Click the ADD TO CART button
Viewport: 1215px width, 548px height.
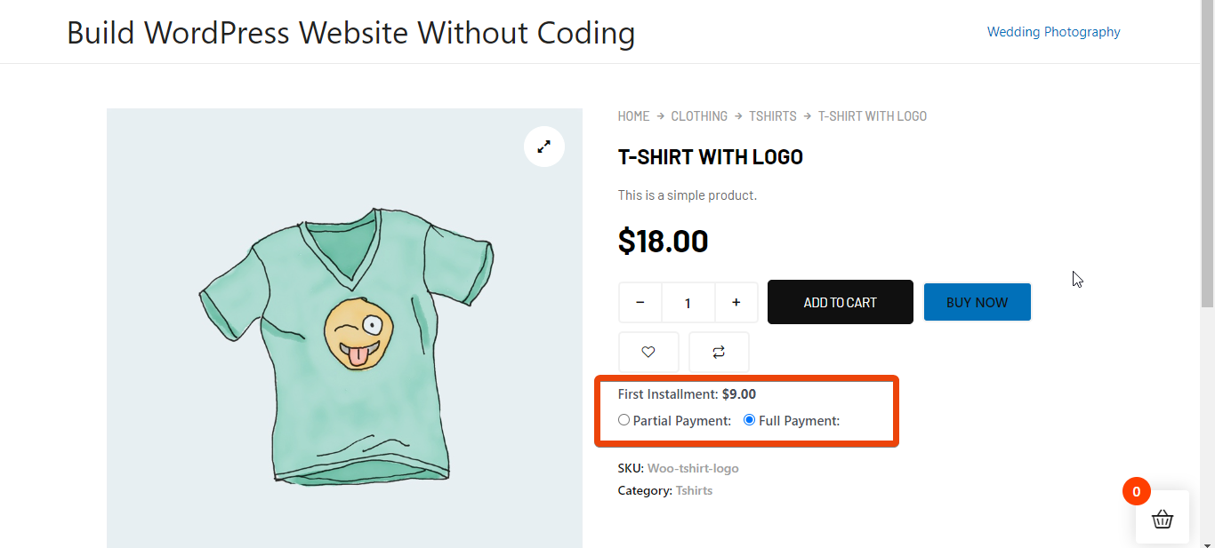click(841, 302)
